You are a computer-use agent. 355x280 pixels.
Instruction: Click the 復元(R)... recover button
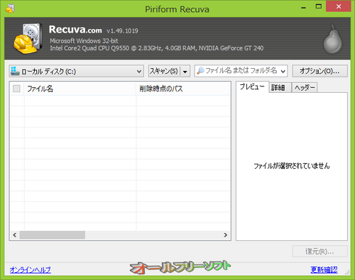(x=319, y=252)
